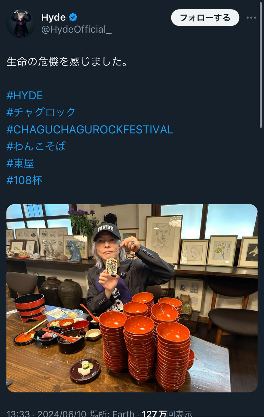The height and width of the screenshot is (417, 264).
Task: Click the vertical scrollbar on the right edge
Action: pyautogui.click(x=261, y=65)
